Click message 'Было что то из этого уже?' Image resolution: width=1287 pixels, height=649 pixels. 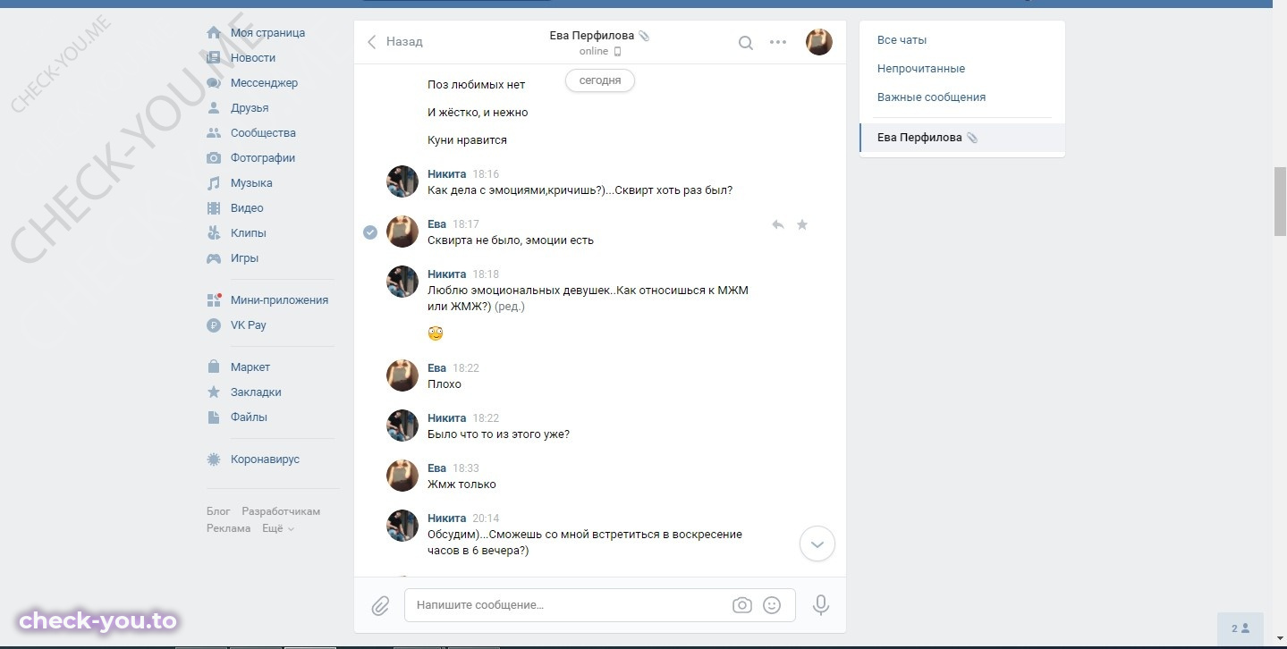click(x=499, y=434)
